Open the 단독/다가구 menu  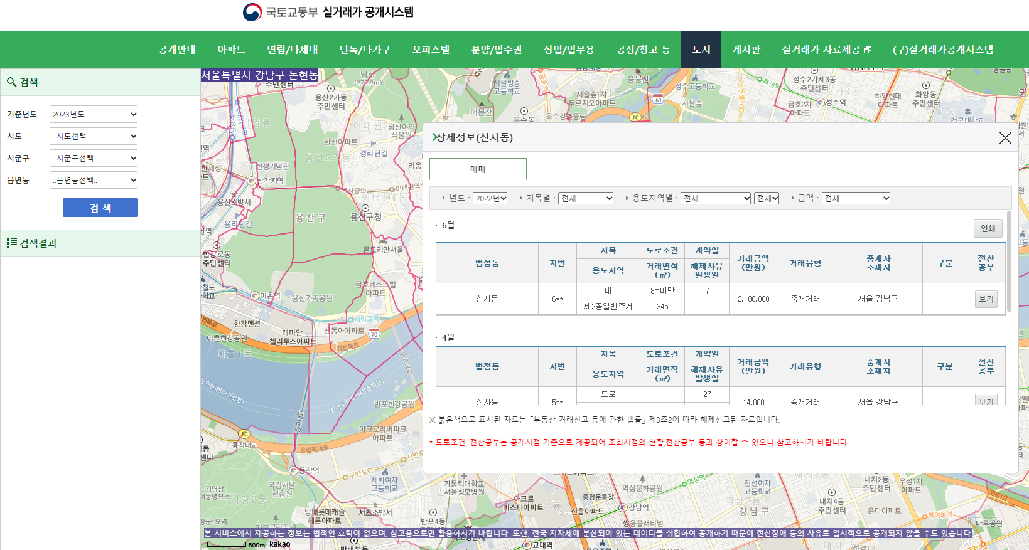(365, 50)
